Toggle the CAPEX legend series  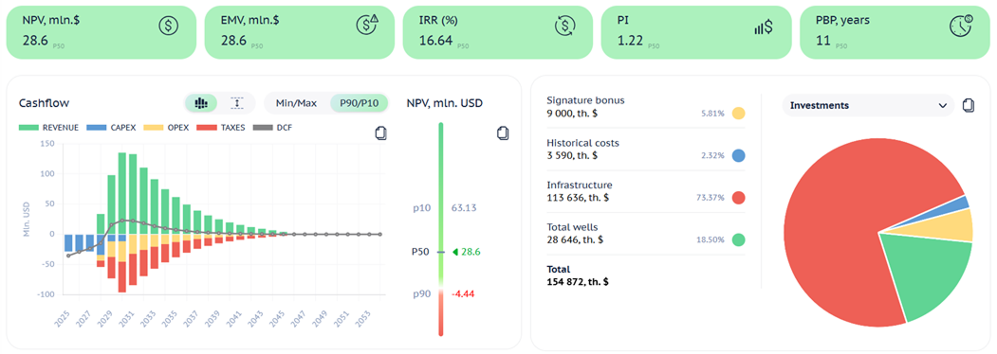tap(105, 128)
